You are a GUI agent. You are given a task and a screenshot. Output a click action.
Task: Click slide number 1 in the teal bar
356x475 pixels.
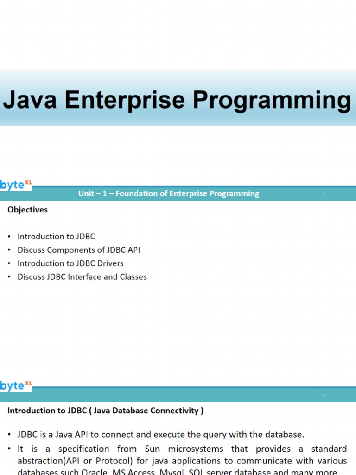(324, 195)
